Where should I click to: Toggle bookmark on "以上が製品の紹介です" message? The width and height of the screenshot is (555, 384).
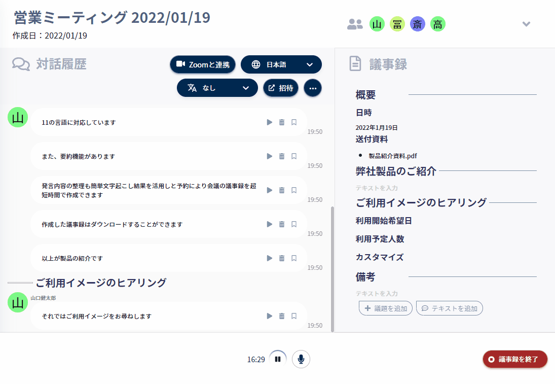point(294,258)
